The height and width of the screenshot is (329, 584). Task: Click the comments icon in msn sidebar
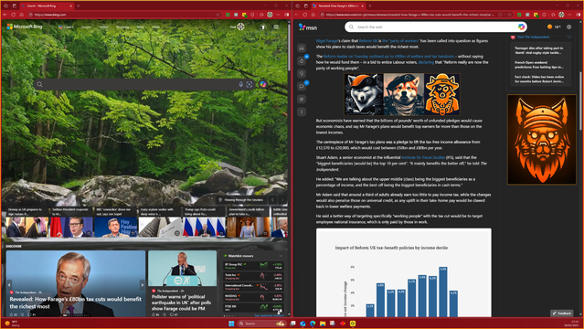pos(302,86)
